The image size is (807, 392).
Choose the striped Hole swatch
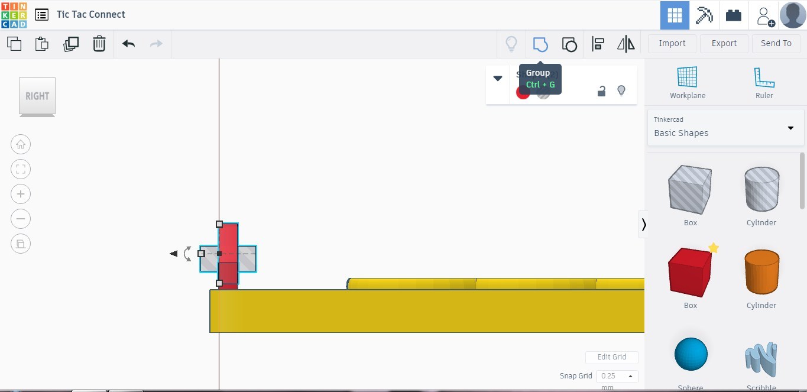coord(543,92)
